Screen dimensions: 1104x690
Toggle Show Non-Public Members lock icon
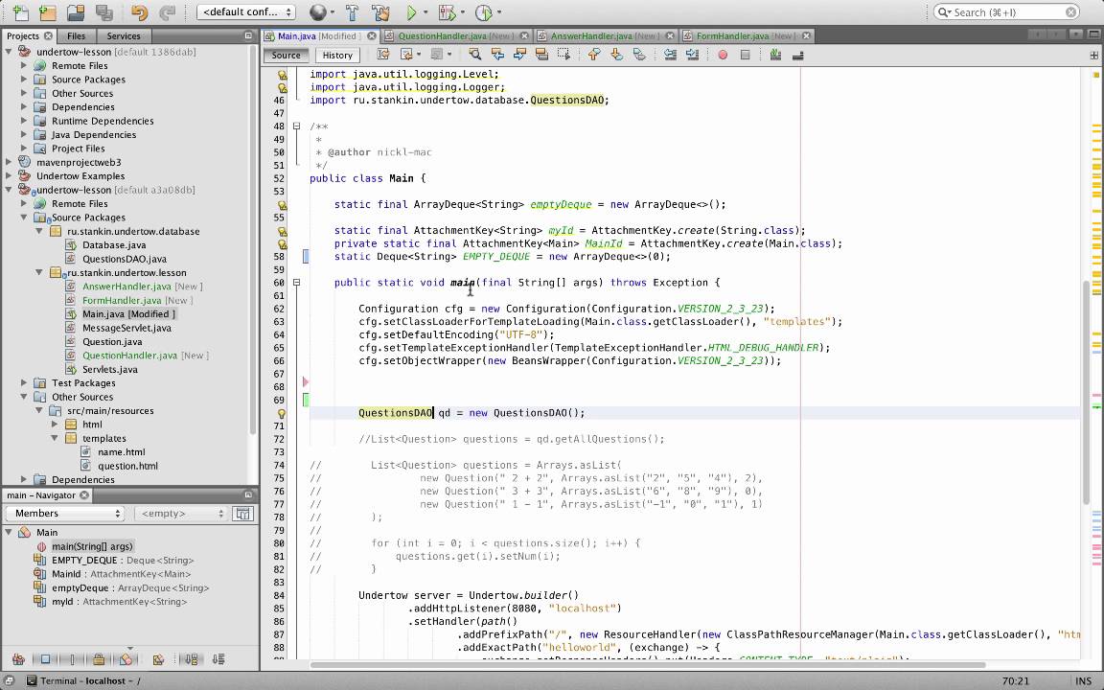pos(99,659)
